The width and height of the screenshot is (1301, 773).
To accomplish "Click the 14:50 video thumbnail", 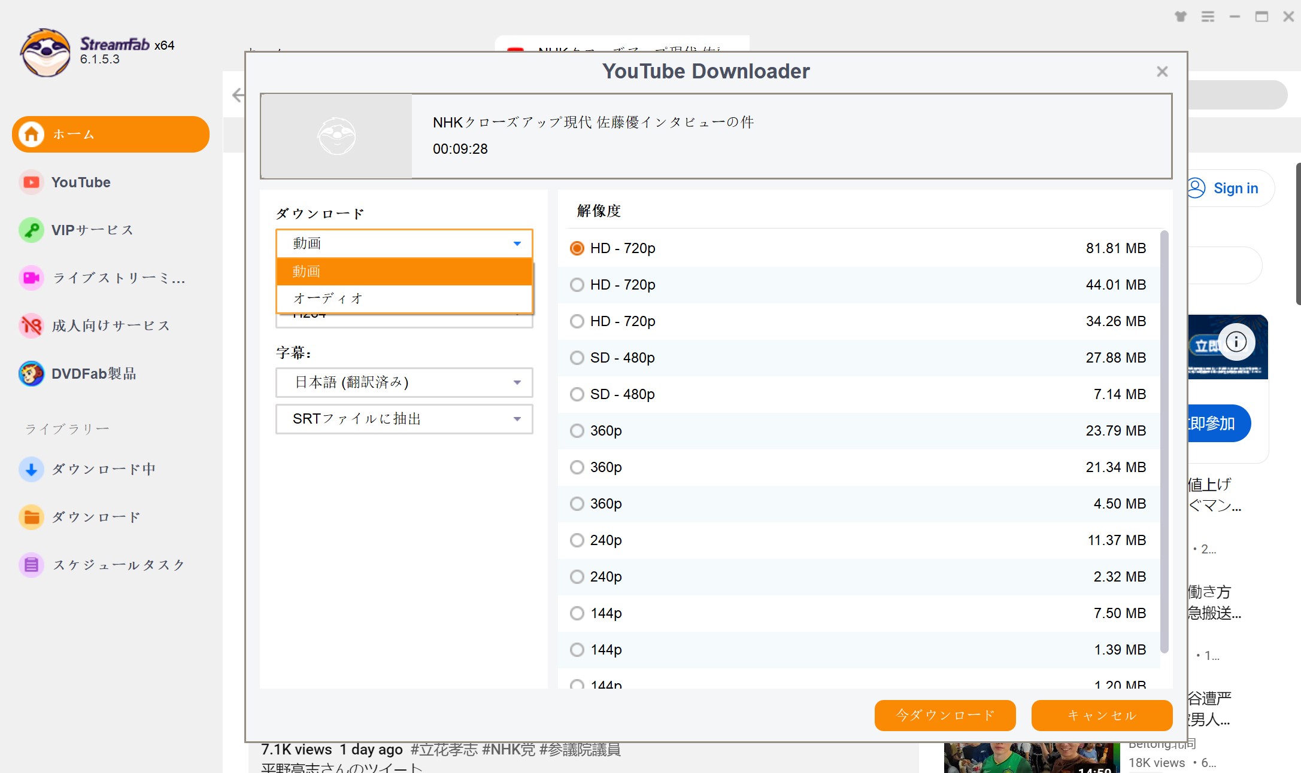I will tap(1032, 758).
